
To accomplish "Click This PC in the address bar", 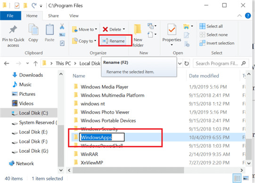I will 63,64.
